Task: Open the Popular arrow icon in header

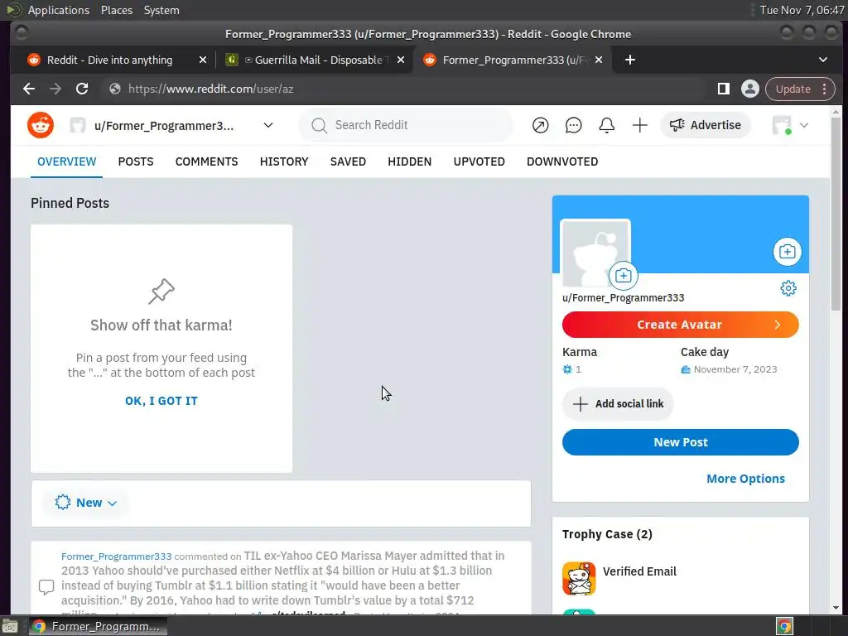Action: (540, 126)
